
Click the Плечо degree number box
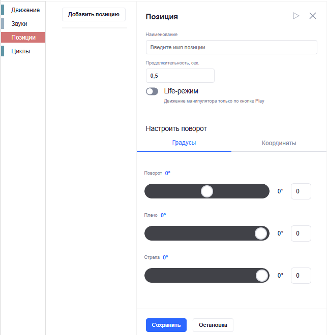coord(301,233)
